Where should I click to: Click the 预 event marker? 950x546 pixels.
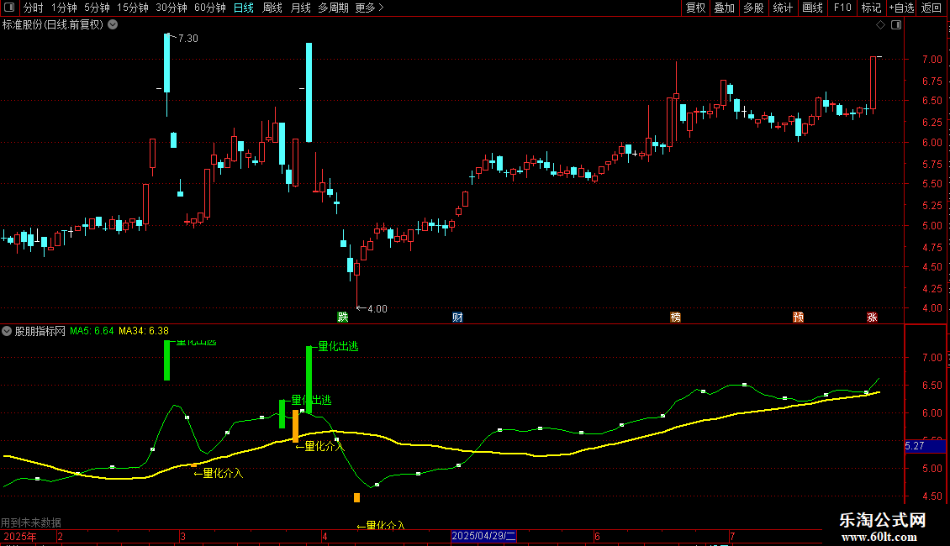click(x=799, y=318)
